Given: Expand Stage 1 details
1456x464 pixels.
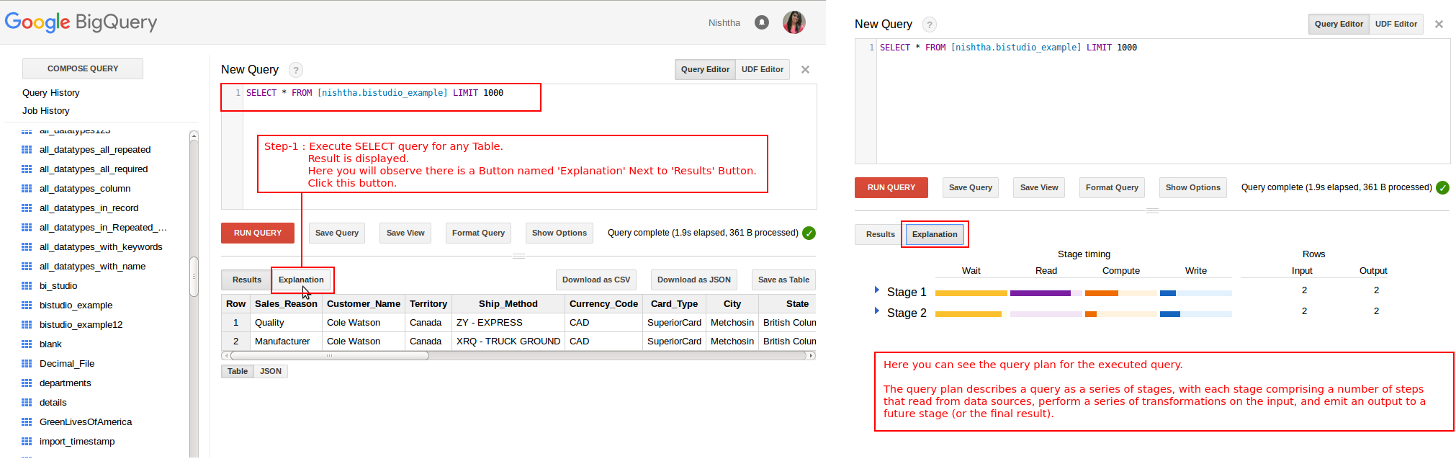Looking at the screenshot, I should 876,290.
